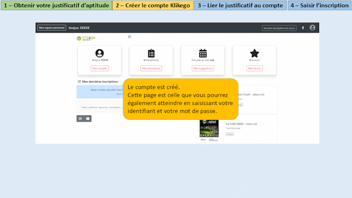
Task: Click the star favorites icon
Action: [254, 53]
